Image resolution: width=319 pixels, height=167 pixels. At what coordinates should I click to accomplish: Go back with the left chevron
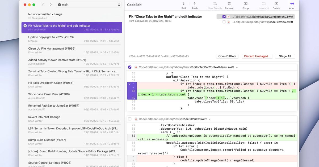click(x=43, y=5)
